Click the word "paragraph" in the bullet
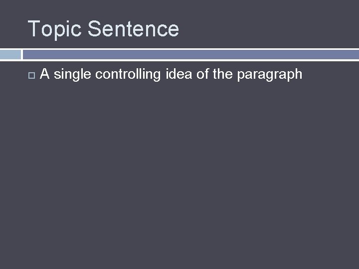 [x=270, y=75]
